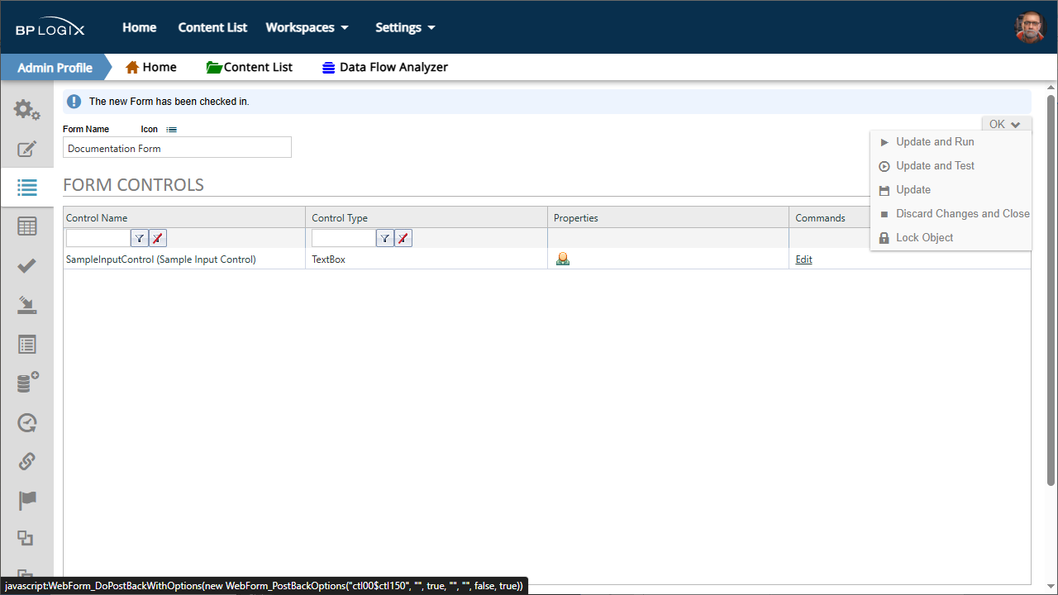Focus the Form Name input field
1058x595 pixels.
177,148
